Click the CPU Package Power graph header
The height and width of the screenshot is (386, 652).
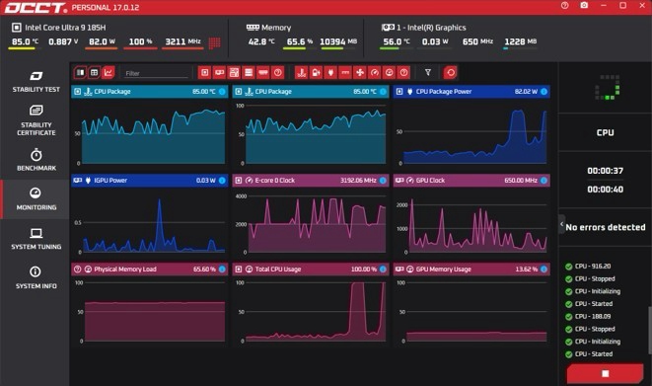(471, 92)
